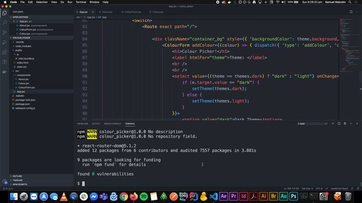Viewport: 362px width, 203px height.
Task: Open package.json in the explorer
Action: tap(23, 104)
